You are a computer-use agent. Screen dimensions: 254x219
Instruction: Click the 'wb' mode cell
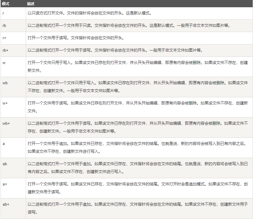point(13,87)
